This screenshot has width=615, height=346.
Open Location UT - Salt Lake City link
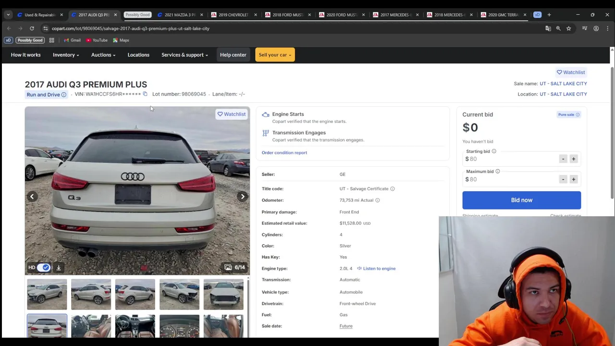point(563,94)
